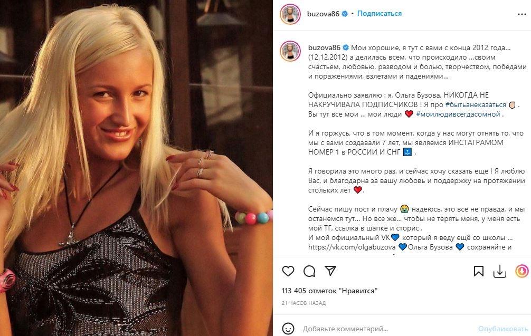Image resolution: width=531 pixels, height=336 pixels.
Task: Open comments via speech bubble icon
Action: pos(309,271)
